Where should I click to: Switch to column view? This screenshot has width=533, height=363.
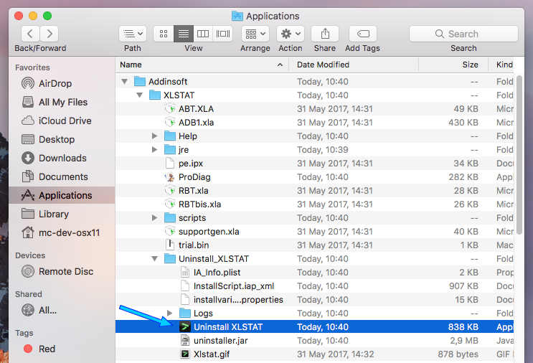tap(203, 34)
